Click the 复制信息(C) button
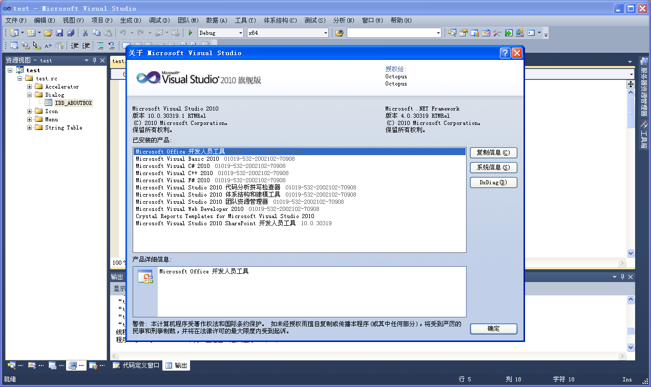The image size is (651, 387). pyautogui.click(x=493, y=153)
